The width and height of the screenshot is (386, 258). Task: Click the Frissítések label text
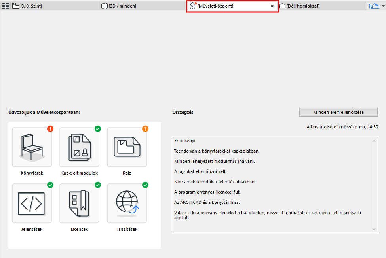[x=127, y=229]
